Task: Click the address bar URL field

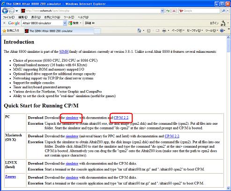Action: [x=92, y=11]
